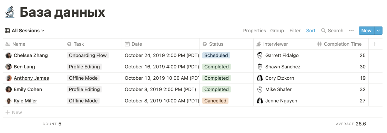Select the Cancelled status tag
Viewport: 387px width, 133px height.
(x=215, y=101)
